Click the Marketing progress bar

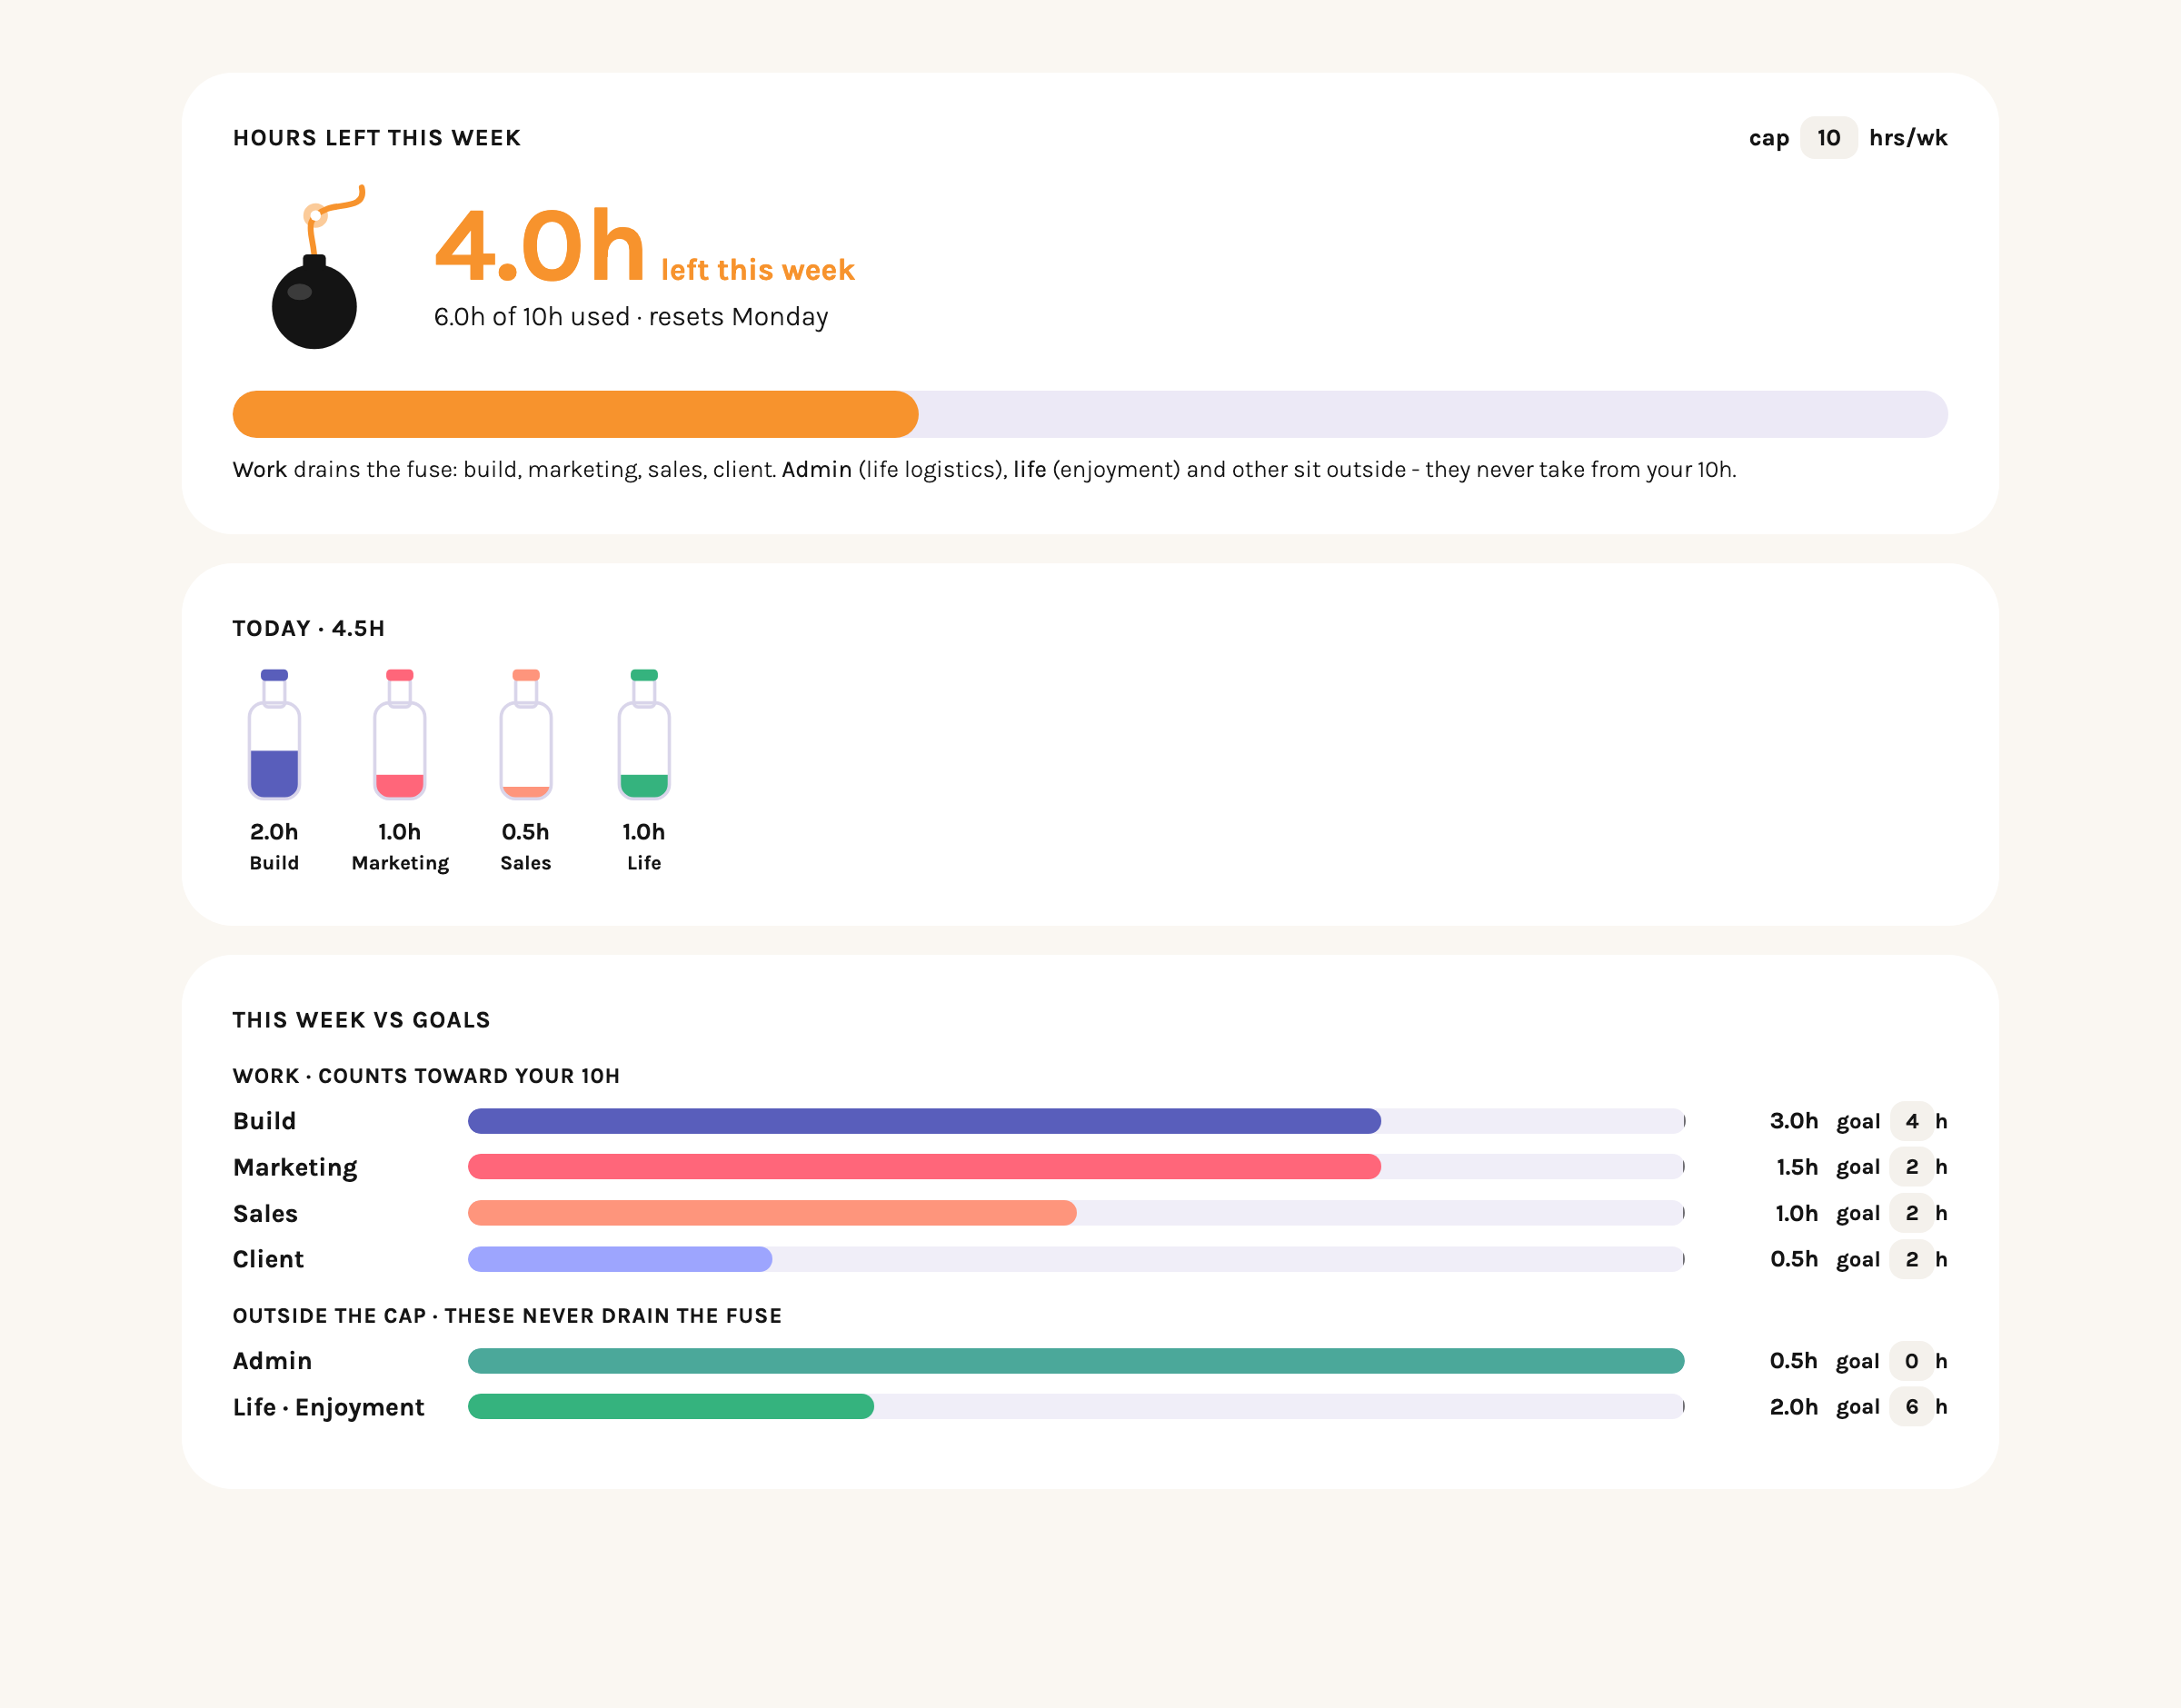[x=1076, y=1167]
